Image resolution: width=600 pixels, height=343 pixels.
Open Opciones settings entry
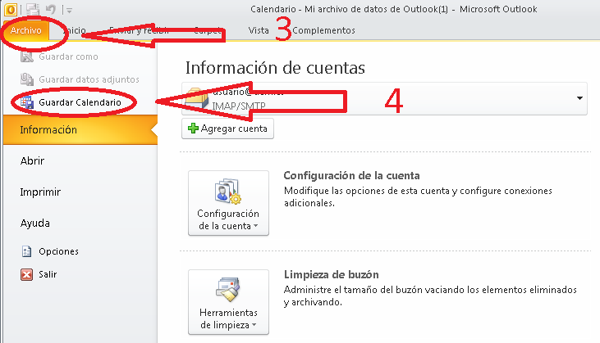tap(58, 251)
